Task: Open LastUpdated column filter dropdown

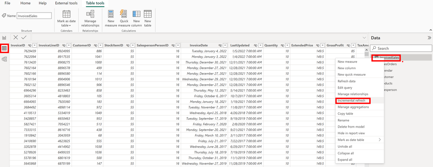Action: (260, 45)
